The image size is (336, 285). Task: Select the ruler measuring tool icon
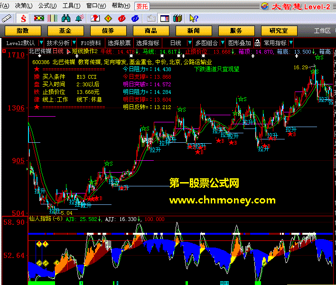pyautogui.click(x=7, y=18)
